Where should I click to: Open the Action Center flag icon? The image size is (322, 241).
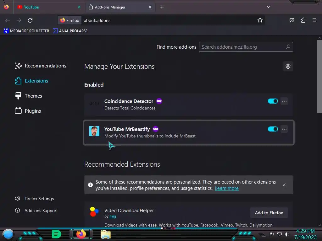[x=272, y=234]
